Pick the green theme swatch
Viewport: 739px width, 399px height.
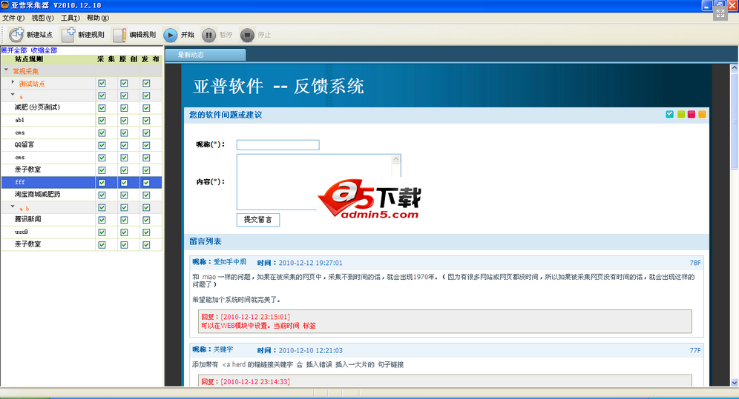(x=680, y=114)
